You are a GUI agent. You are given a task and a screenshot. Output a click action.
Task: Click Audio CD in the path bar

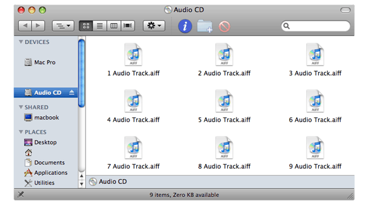pyautogui.click(x=108, y=182)
